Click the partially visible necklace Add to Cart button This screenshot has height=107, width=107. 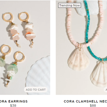105,90
